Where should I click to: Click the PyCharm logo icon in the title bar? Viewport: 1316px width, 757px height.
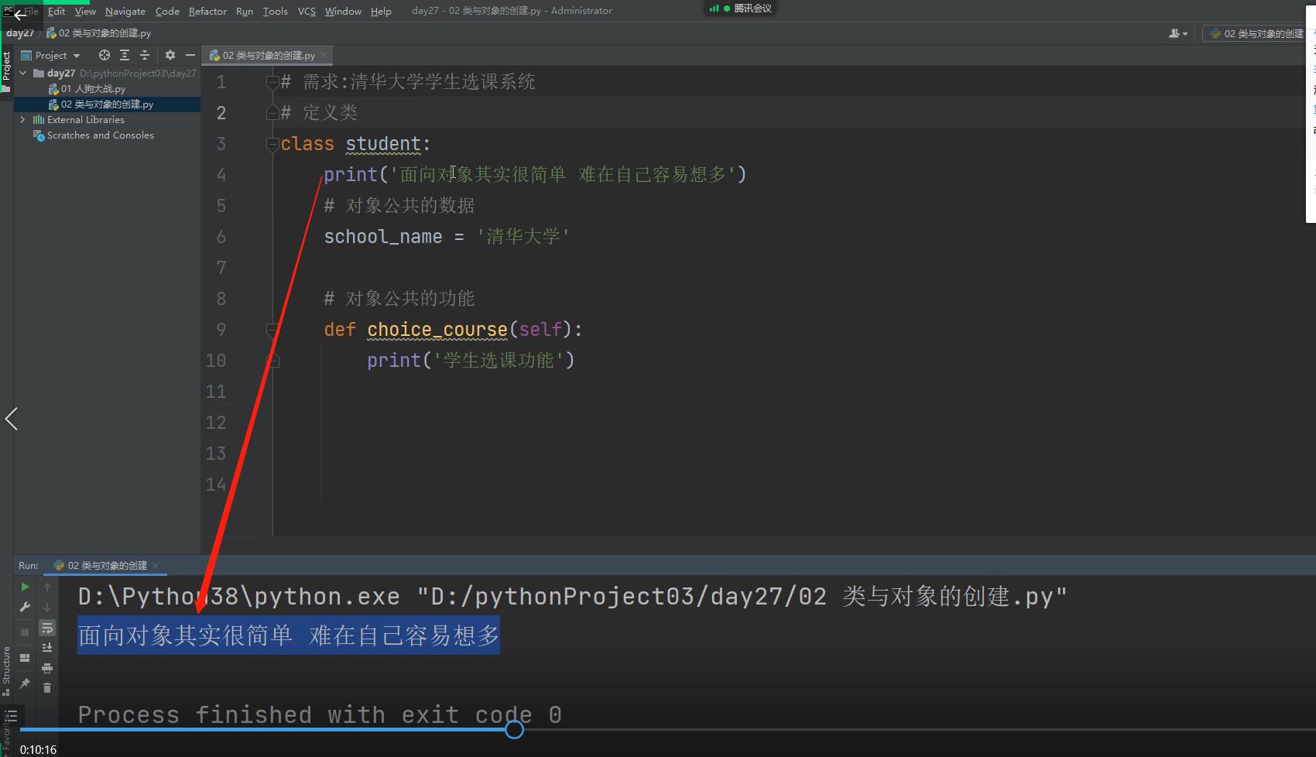(7, 10)
